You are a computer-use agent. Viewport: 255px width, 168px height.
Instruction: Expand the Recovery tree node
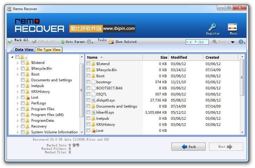click(18, 126)
